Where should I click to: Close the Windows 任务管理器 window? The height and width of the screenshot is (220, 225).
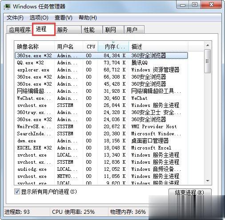click(211, 5)
